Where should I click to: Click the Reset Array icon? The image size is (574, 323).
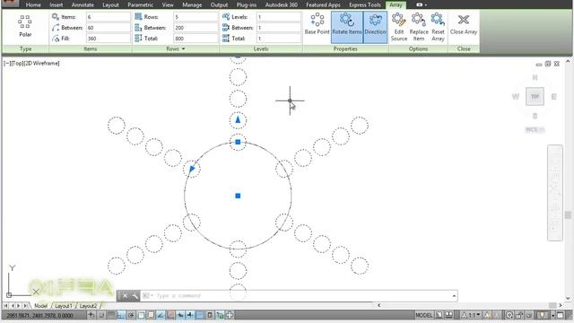(x=438, y=20)
